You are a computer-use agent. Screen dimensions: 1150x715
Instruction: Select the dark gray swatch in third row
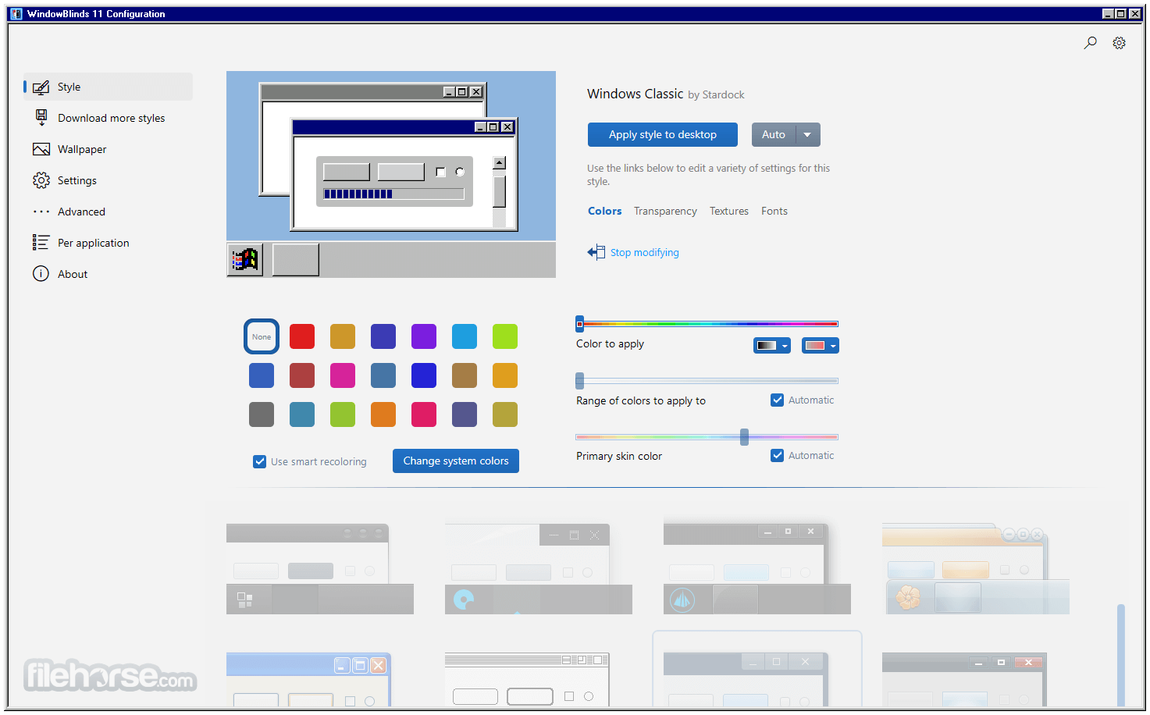point(262,414)
